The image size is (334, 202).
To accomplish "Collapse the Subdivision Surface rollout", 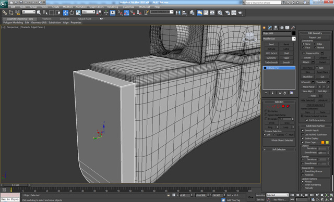I will tap(315, 126).
